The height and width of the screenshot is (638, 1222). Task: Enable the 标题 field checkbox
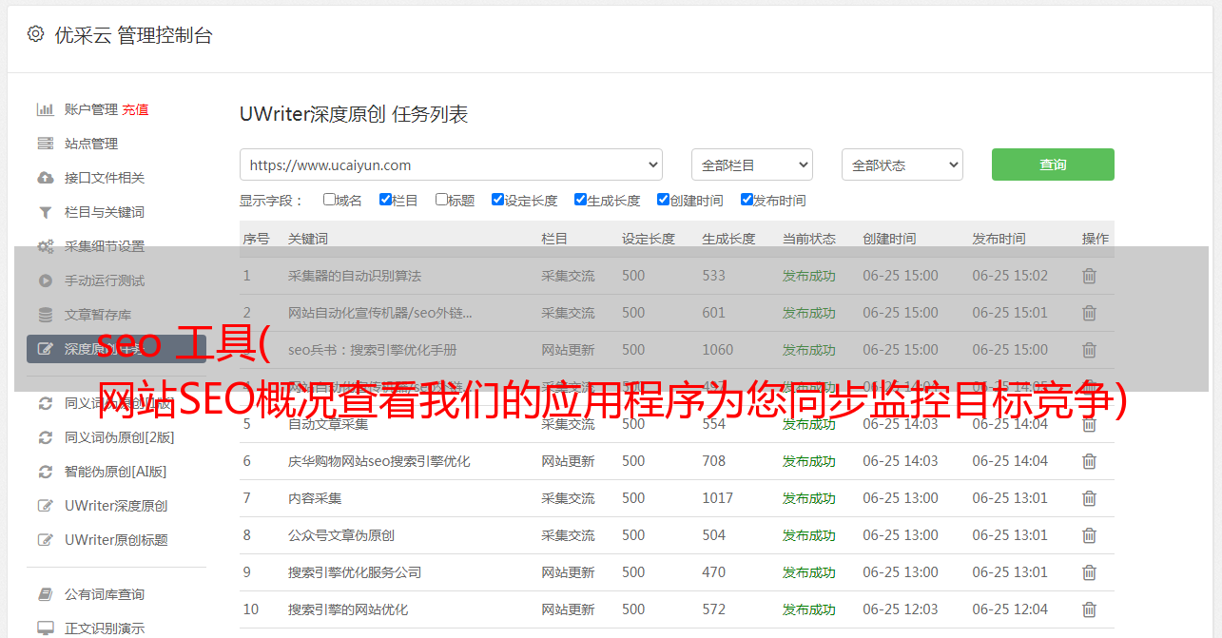(x=441, y=200)
